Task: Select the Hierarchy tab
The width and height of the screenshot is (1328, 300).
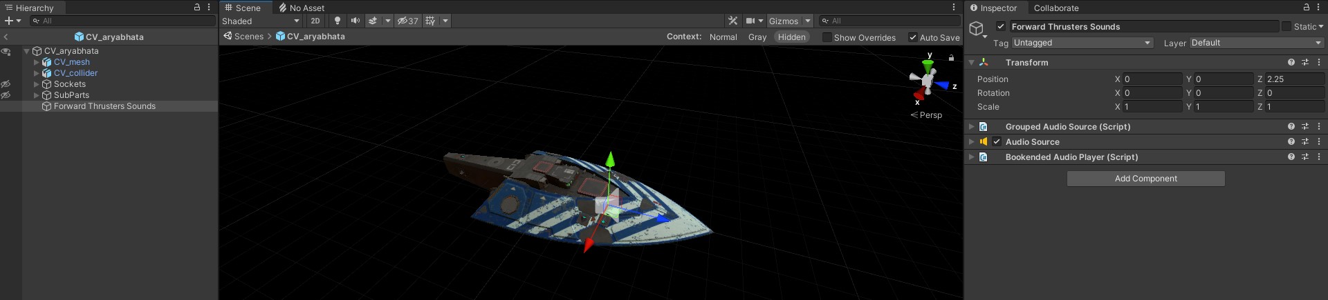Action: click(29, 8)
